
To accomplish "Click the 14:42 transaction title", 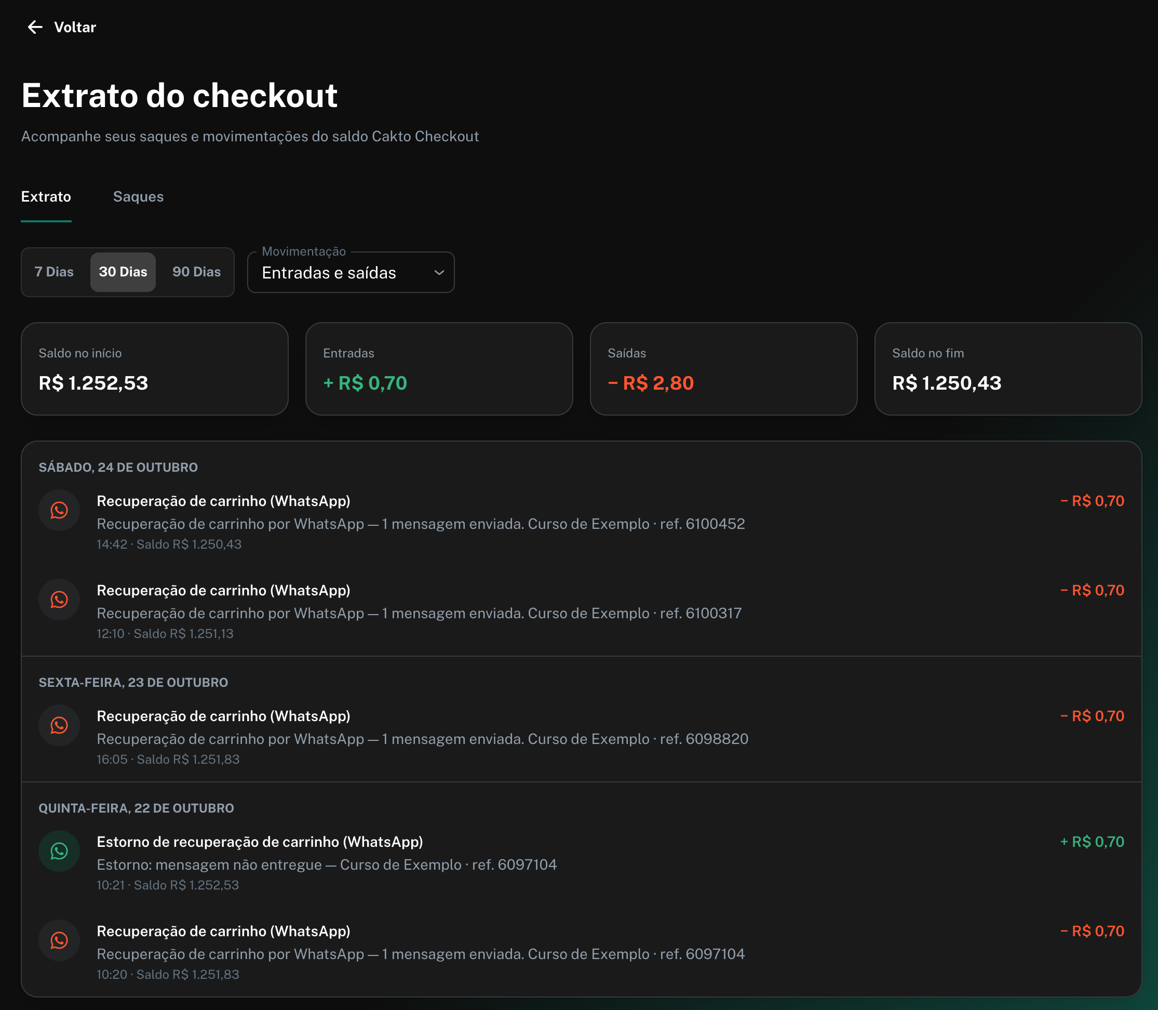I will [224, 501].
